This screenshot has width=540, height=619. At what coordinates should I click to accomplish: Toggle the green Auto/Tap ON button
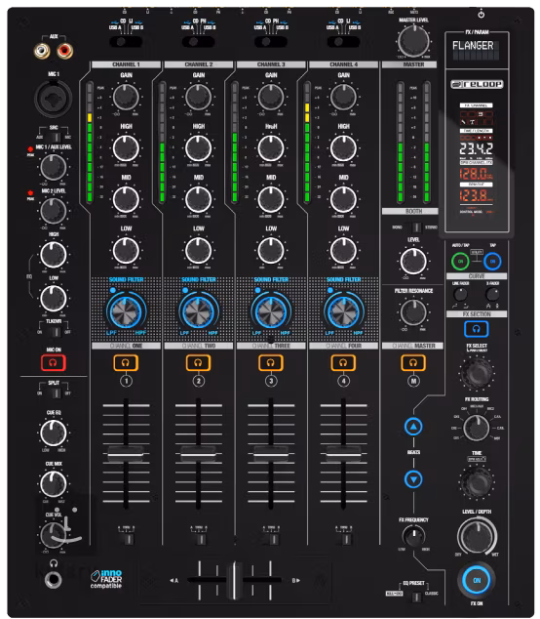pos(460,262)
